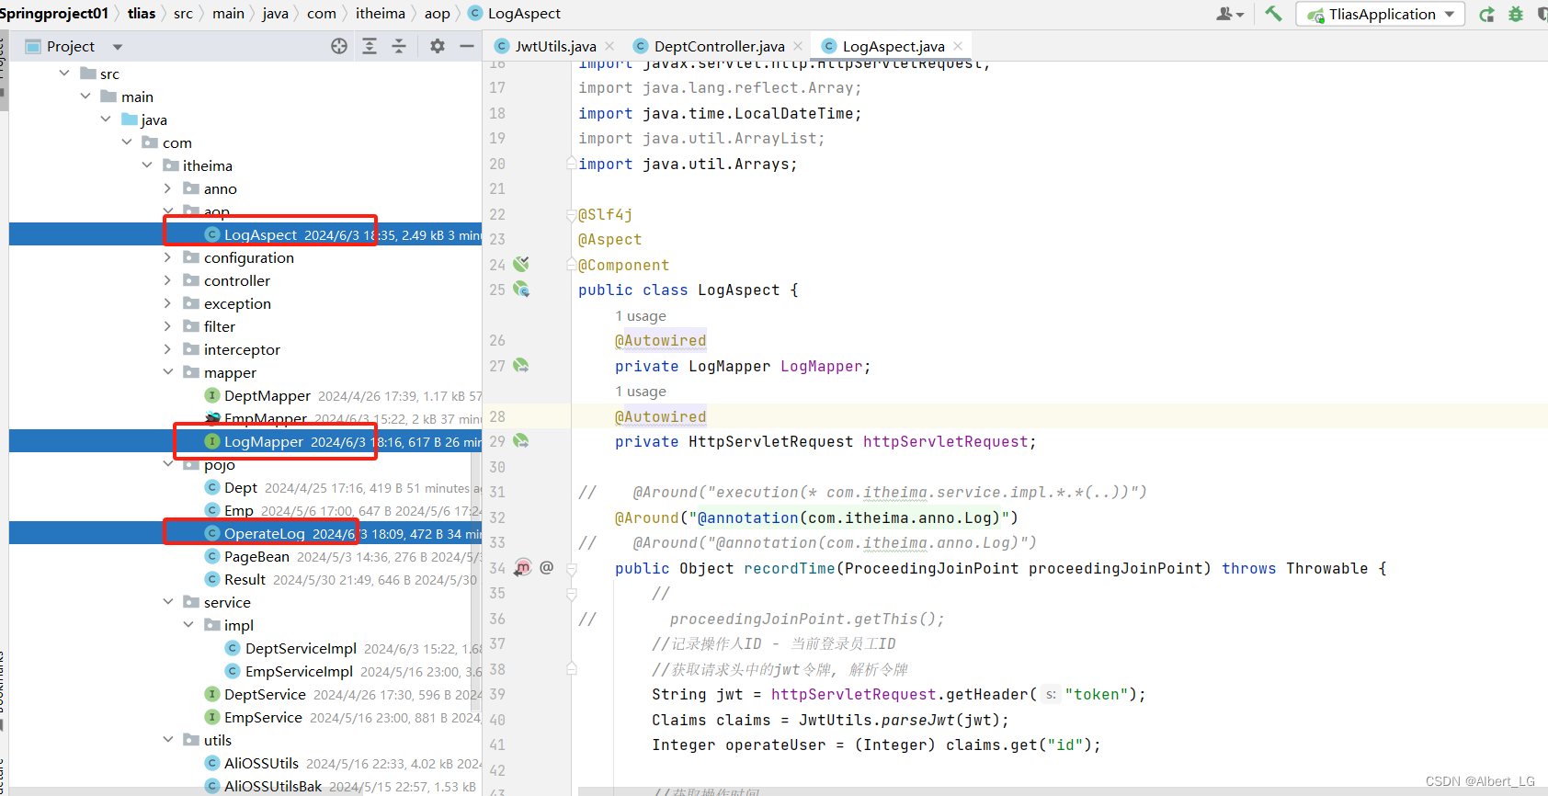The image size is (1548, 796).
Task: Start debugging with the bug icon
Action: [x=1516, y=14]
